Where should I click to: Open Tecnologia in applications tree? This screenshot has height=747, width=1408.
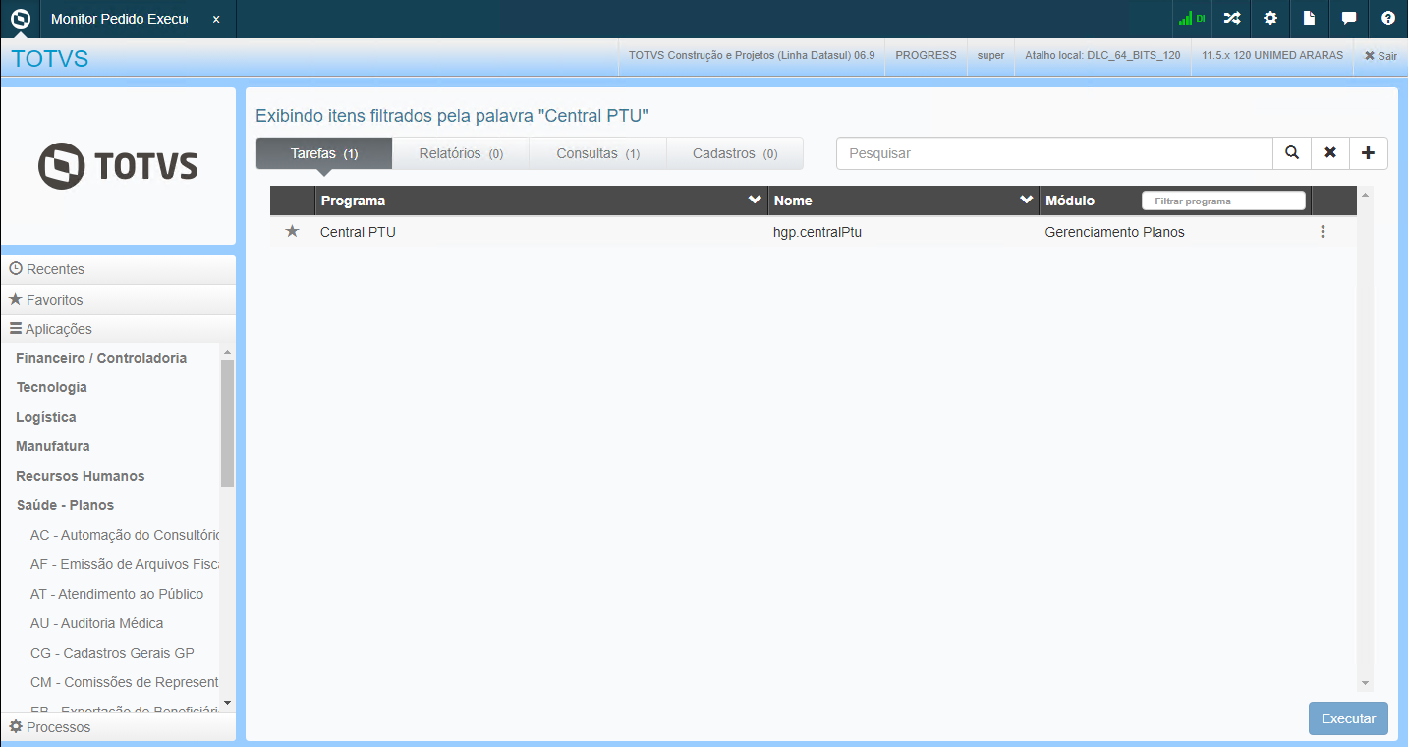52,387
